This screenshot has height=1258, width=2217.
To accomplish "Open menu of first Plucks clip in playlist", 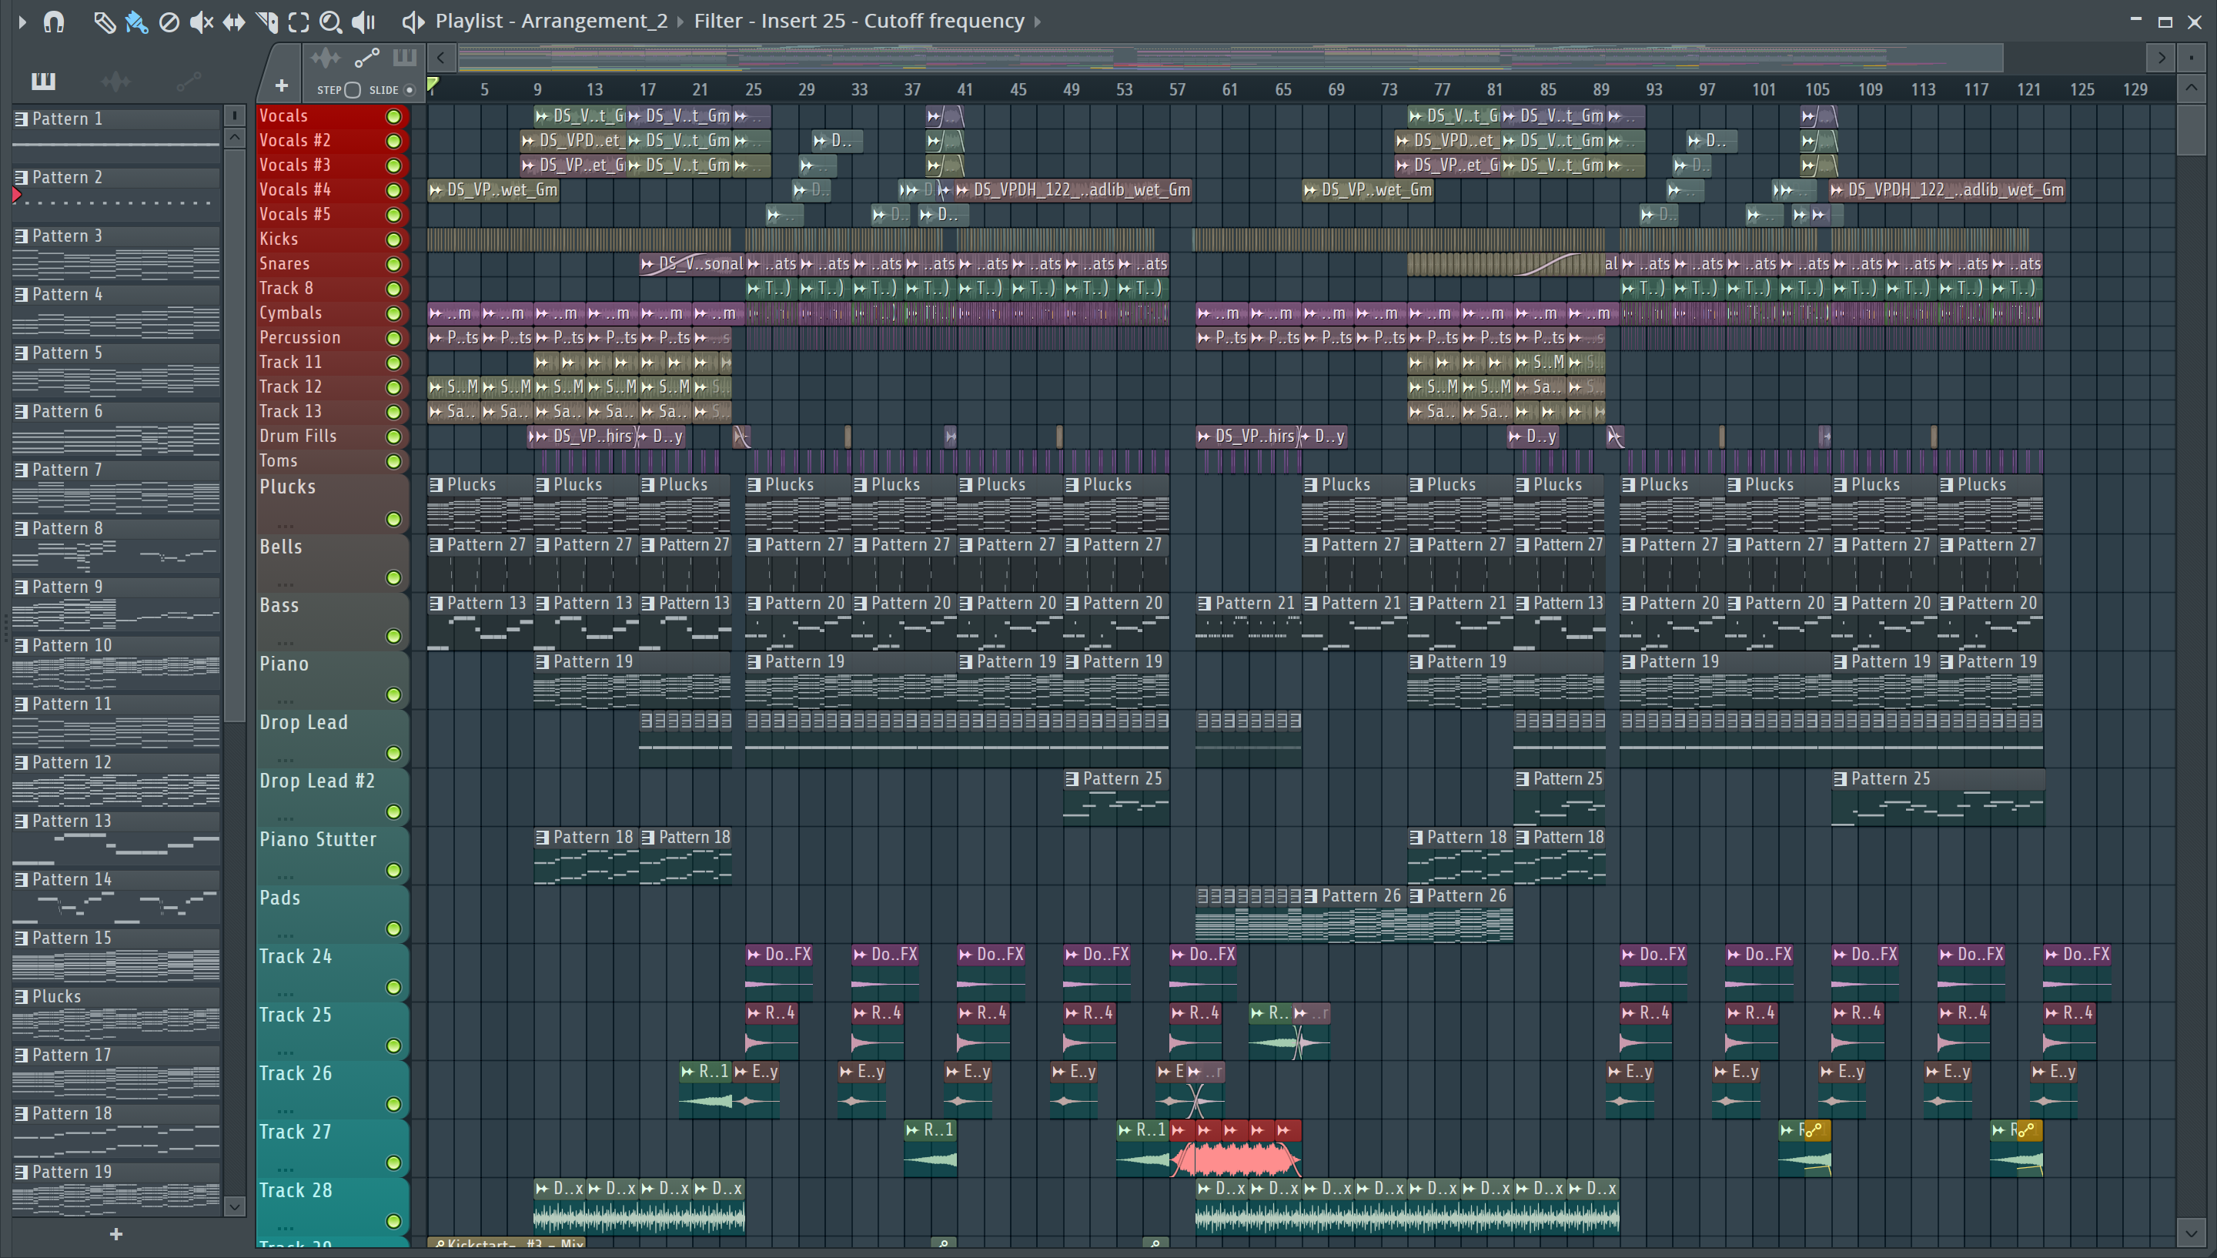I will [x=436, y=485].
